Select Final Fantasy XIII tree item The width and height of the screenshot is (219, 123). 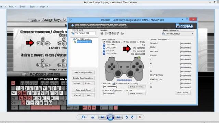coord(85,42)
